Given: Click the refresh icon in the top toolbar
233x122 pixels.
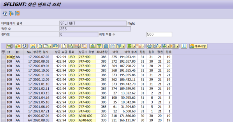Looking at the screenshot, I should pyautogui.click(x=5, y=13).
